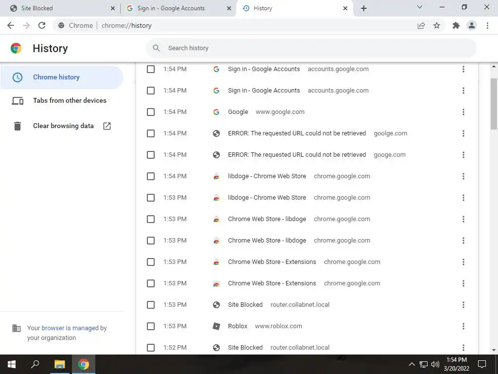Click the scrollbar down arrow
The height and width of the screenshot is (374, 498).
pos(494,350)
